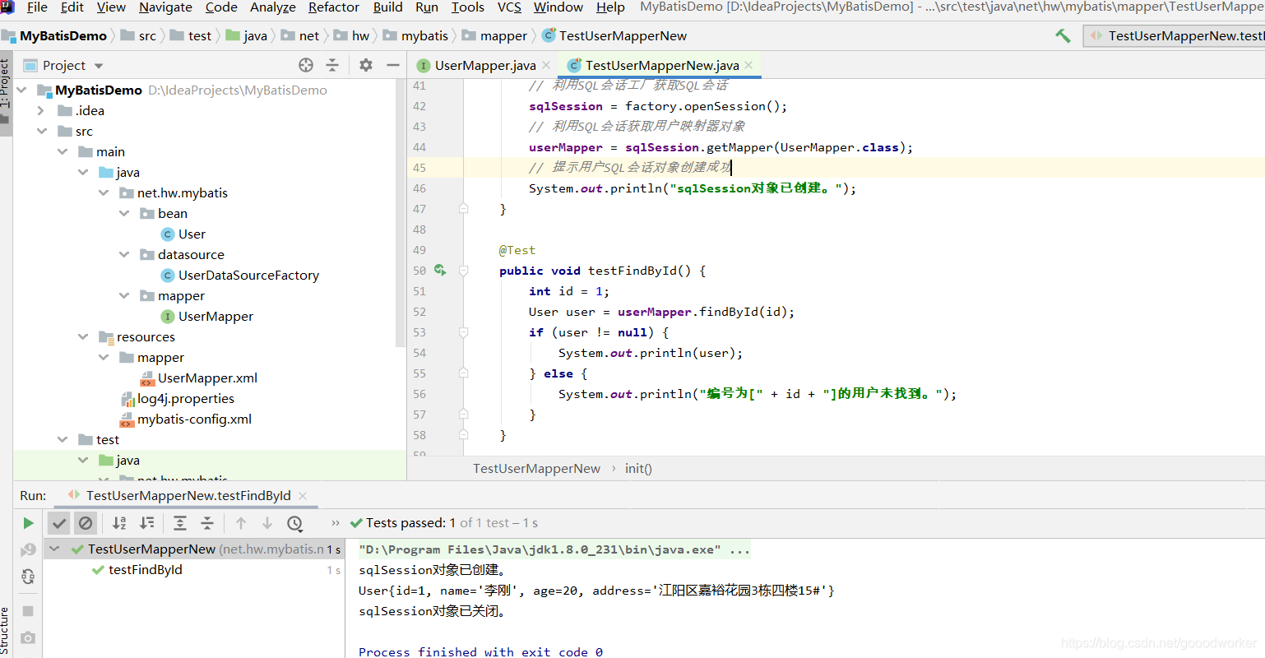Hide the Project tool window

(393, 65)
